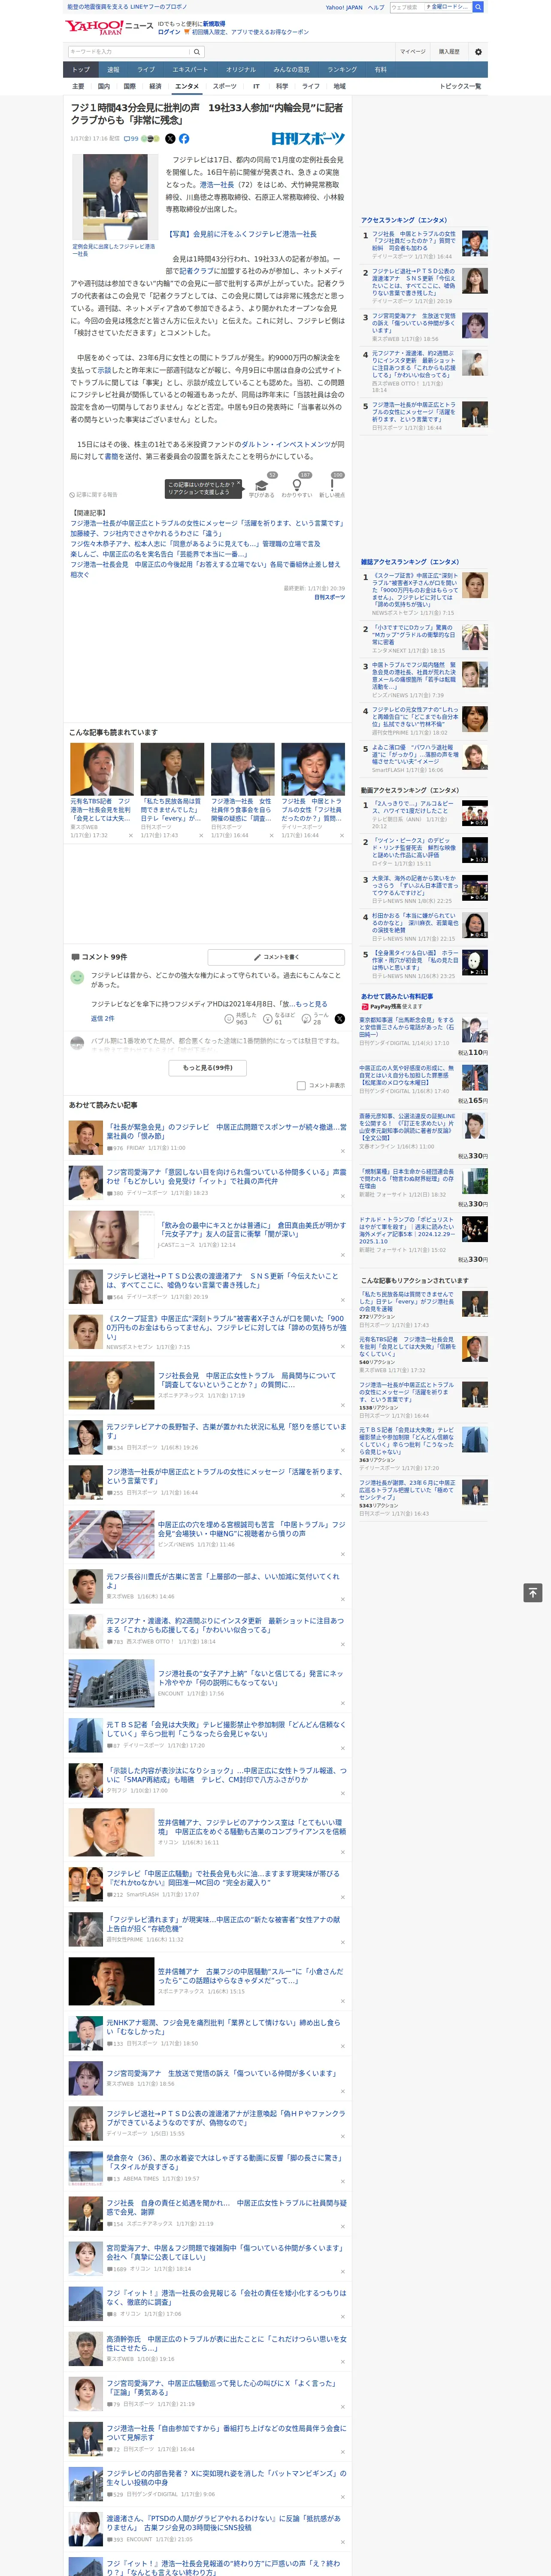The image size is (551, 2576).
Task: Click the keyword search magnifier icon
Action: [x=197, y=52]
